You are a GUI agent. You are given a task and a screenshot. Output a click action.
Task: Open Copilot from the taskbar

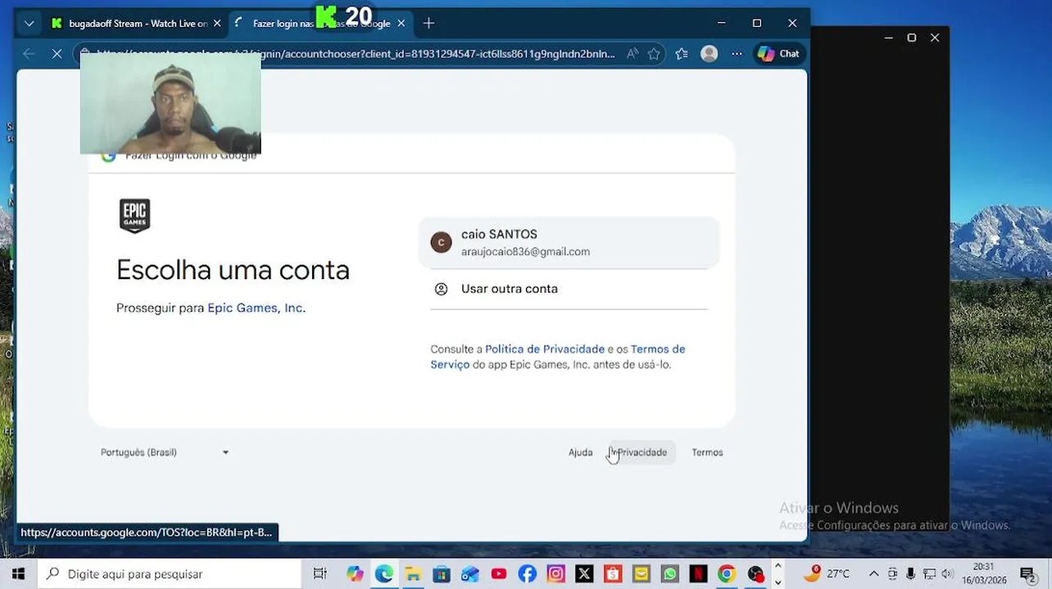point(355,574)
